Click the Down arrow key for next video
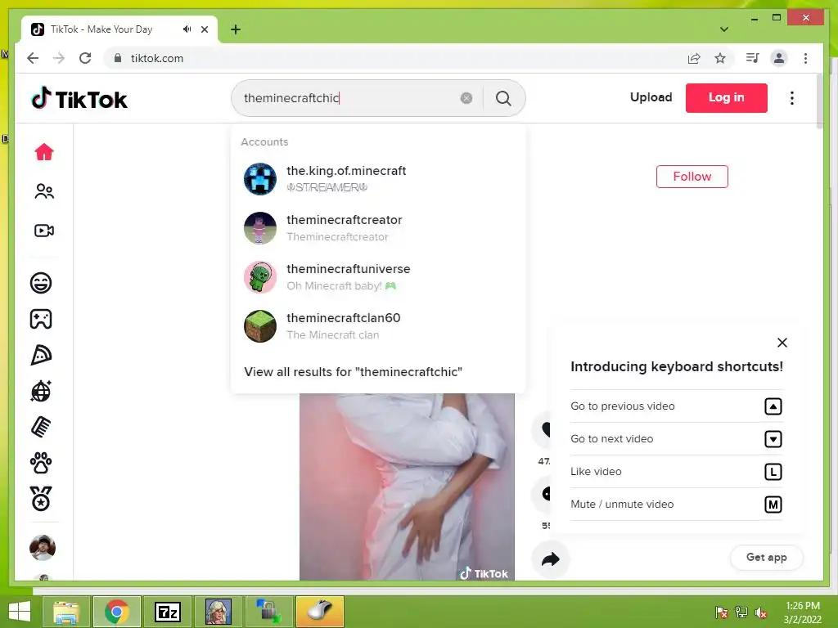 [773, 439]
